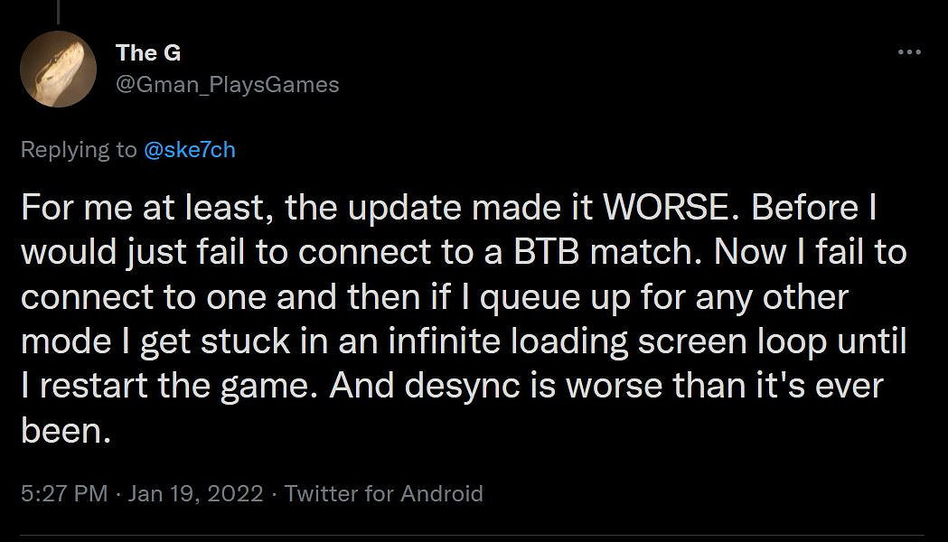Image resolution: width=948 pixels, height=542 pixels.
Task: Click the "Twitter for Android" source label
Action: (383, 494)
